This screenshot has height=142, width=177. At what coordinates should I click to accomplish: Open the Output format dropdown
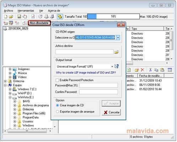[112, 66]
